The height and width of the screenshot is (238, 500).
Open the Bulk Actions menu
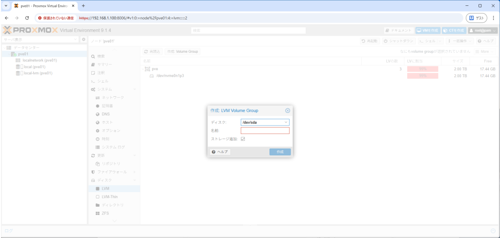(460, 41)
